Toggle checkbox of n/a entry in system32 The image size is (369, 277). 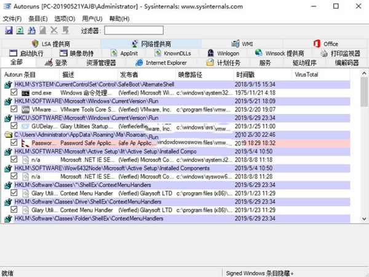click(14, 159)
